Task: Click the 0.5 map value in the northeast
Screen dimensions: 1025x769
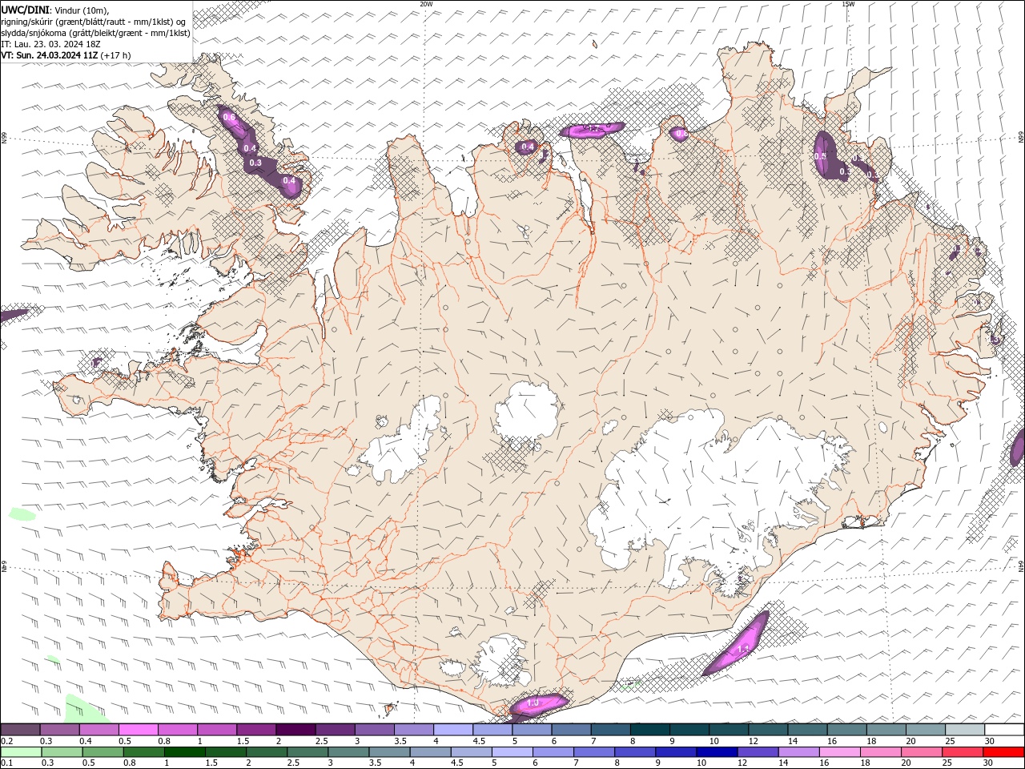Action: click(x=820, y=156)
